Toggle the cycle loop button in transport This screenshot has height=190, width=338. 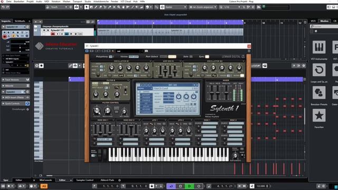coord(171,186)
